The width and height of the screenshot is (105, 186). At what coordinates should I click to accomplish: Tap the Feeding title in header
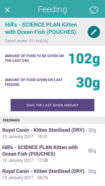pos(52,10)
